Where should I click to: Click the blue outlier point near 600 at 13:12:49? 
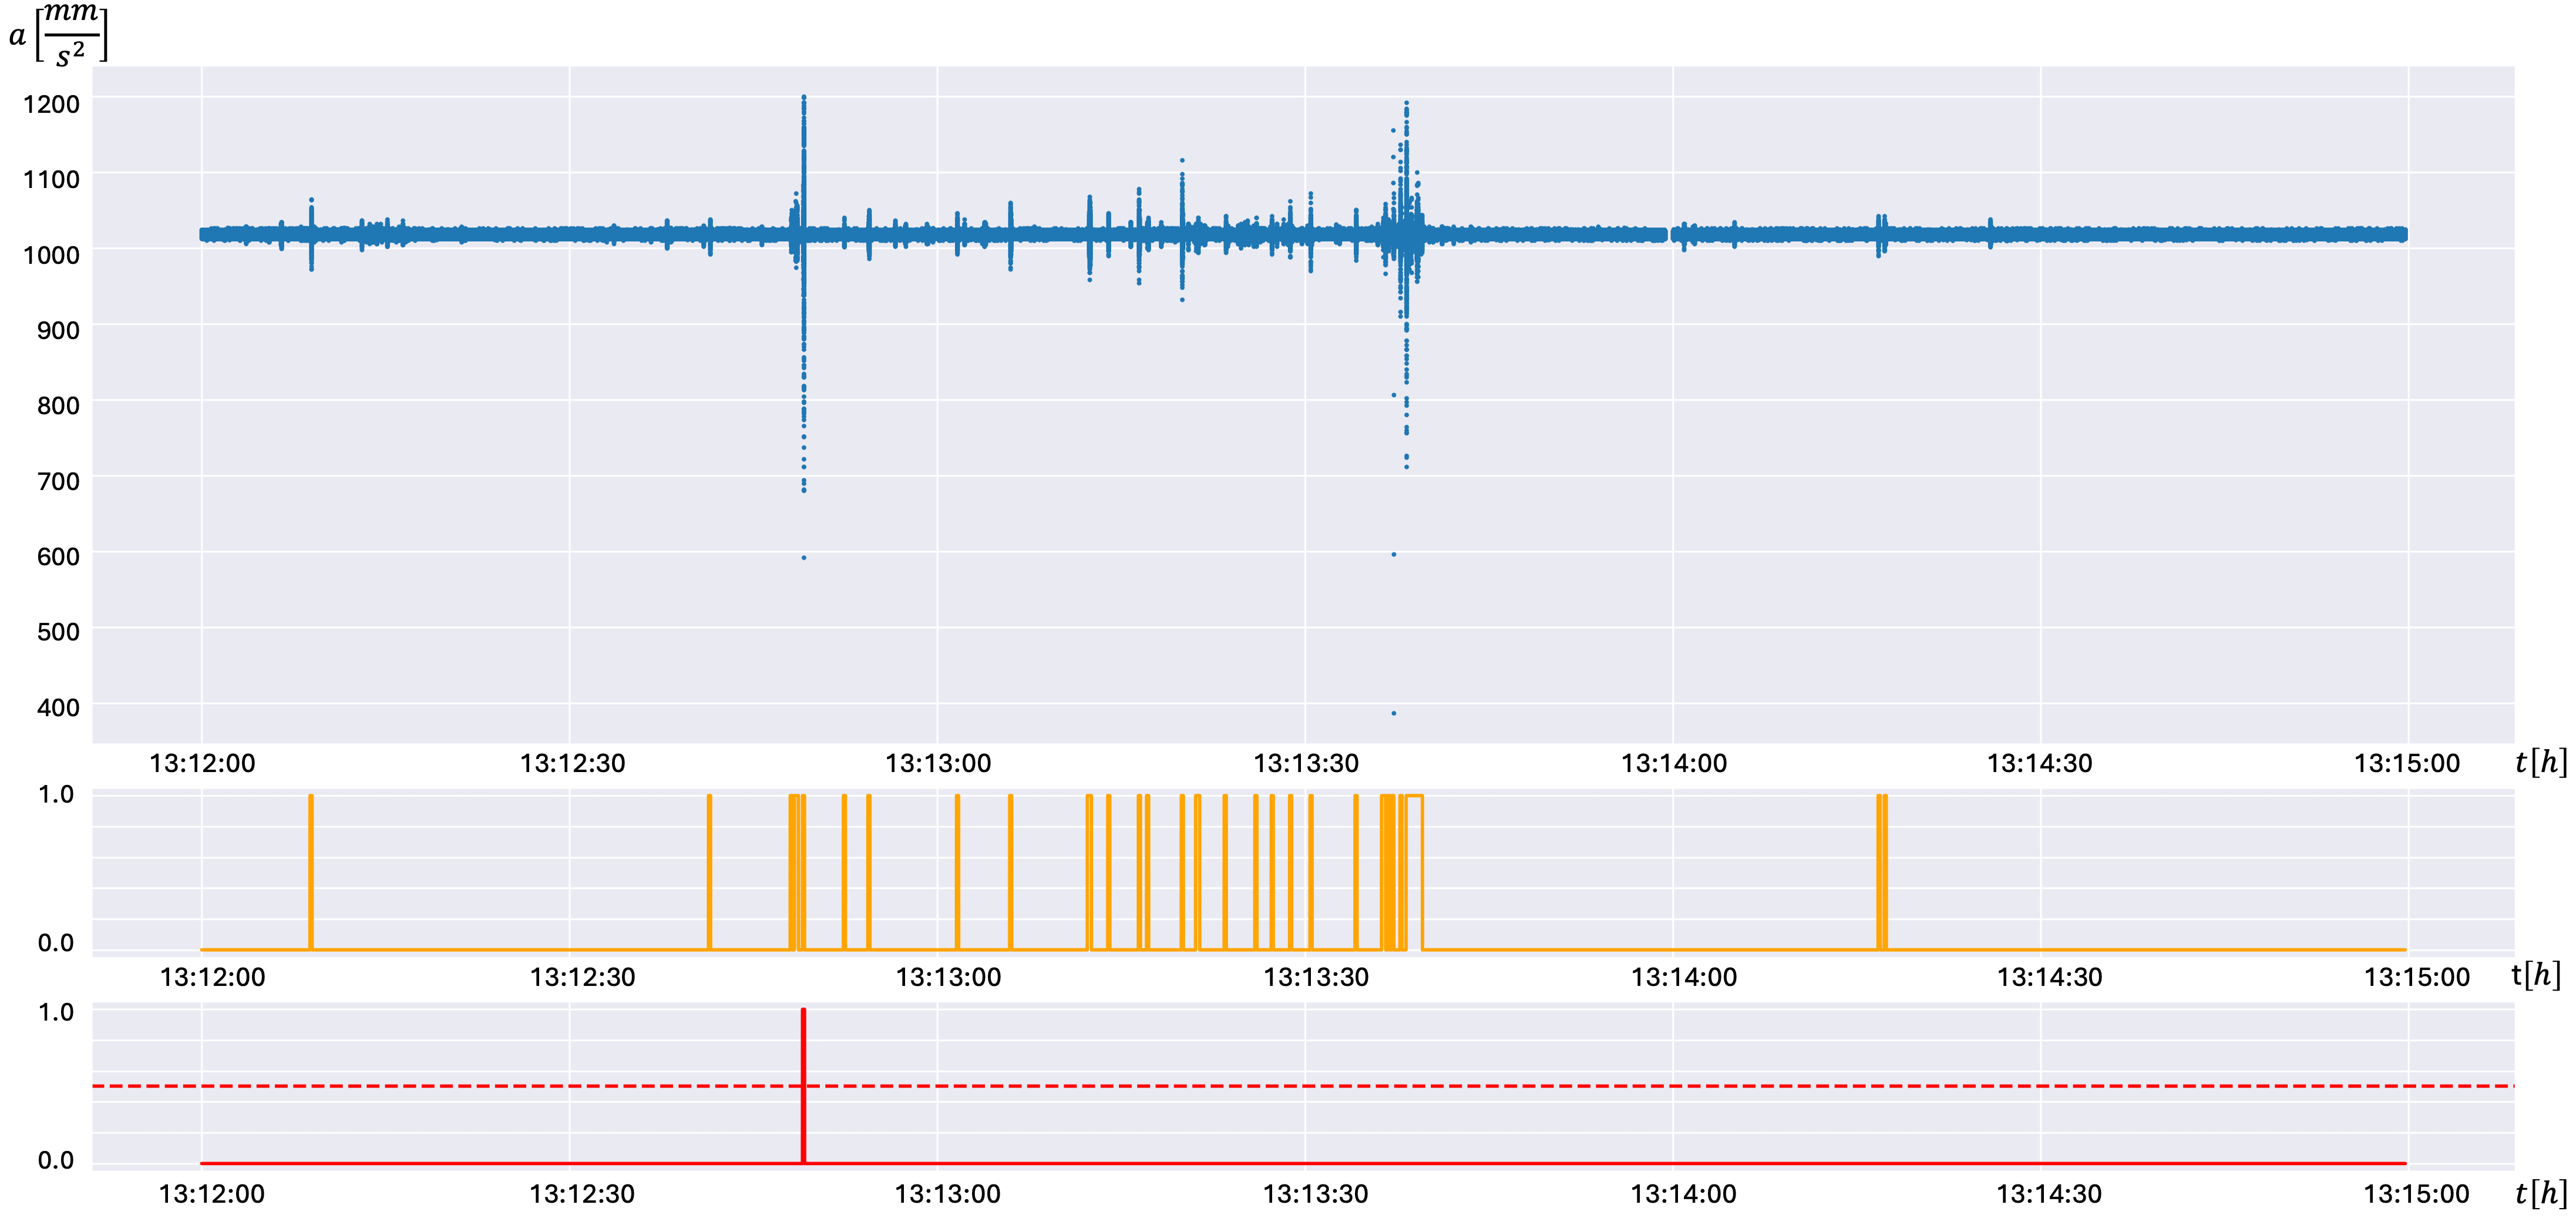(x=804, y=558)
